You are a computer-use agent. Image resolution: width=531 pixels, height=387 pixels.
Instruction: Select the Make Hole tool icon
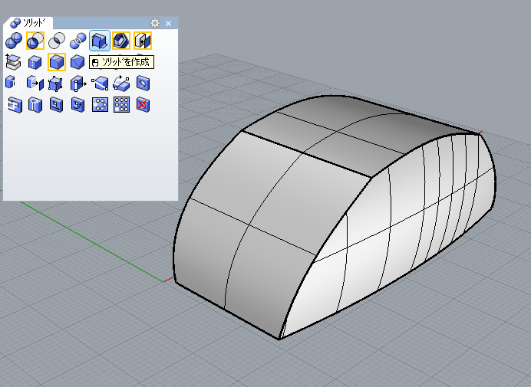14,105
